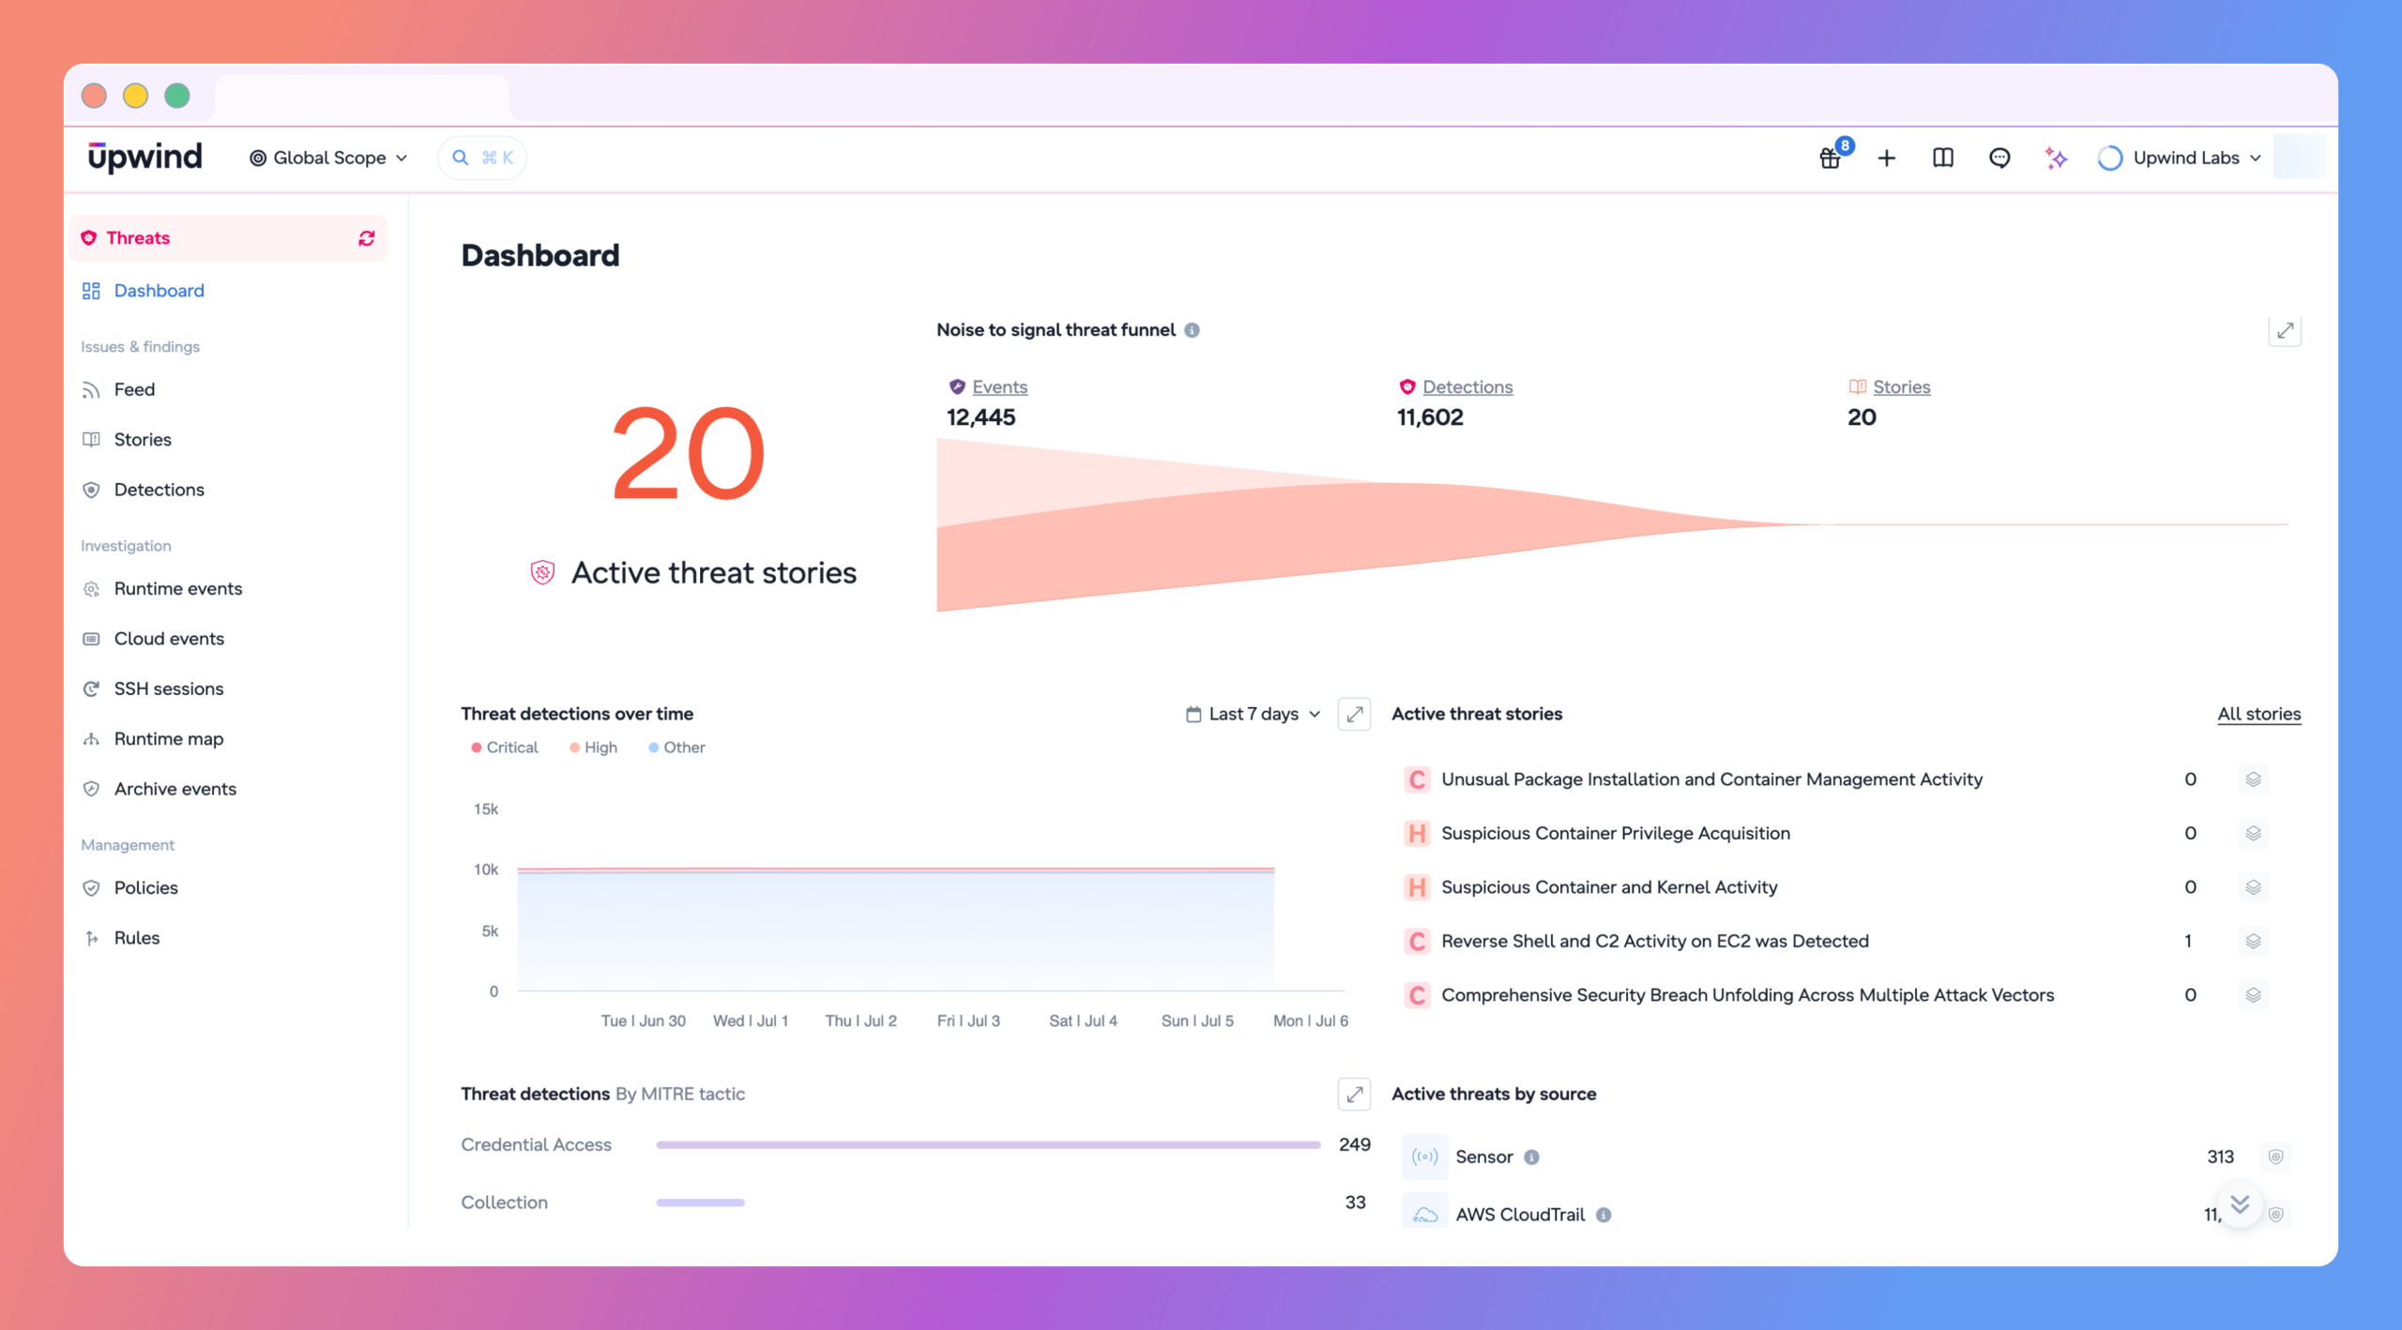Image resolution: width=2402 pixels, height=1330 pixels.
Task: Open the gift notifications icon with badge 8
Action: tap(1831, 158)
